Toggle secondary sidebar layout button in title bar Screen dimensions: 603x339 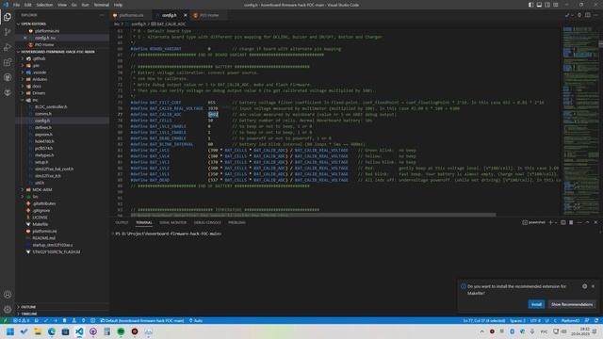click(547, 5)
